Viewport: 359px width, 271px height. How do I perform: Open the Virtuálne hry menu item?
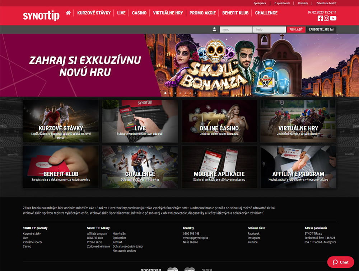[x=168, y=13]
